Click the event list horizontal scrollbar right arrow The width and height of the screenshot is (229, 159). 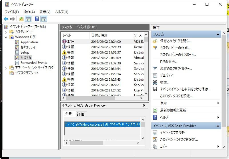(x=141, y=98)
